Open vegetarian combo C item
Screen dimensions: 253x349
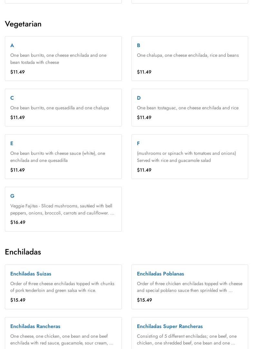[12, 98]
